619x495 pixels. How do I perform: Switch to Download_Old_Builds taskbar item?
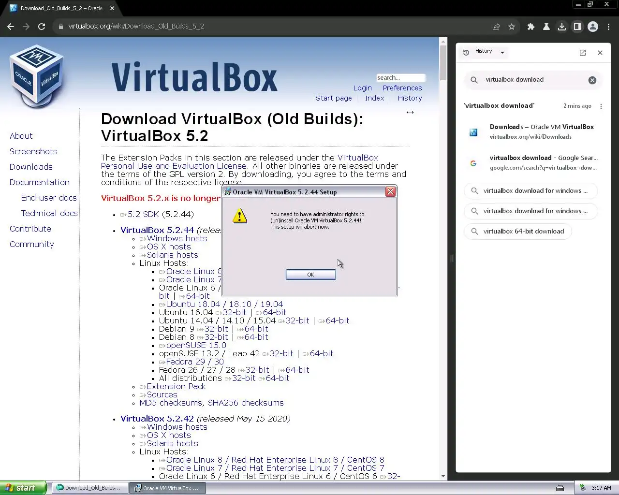pyautogui.click(x=90, y=488)
